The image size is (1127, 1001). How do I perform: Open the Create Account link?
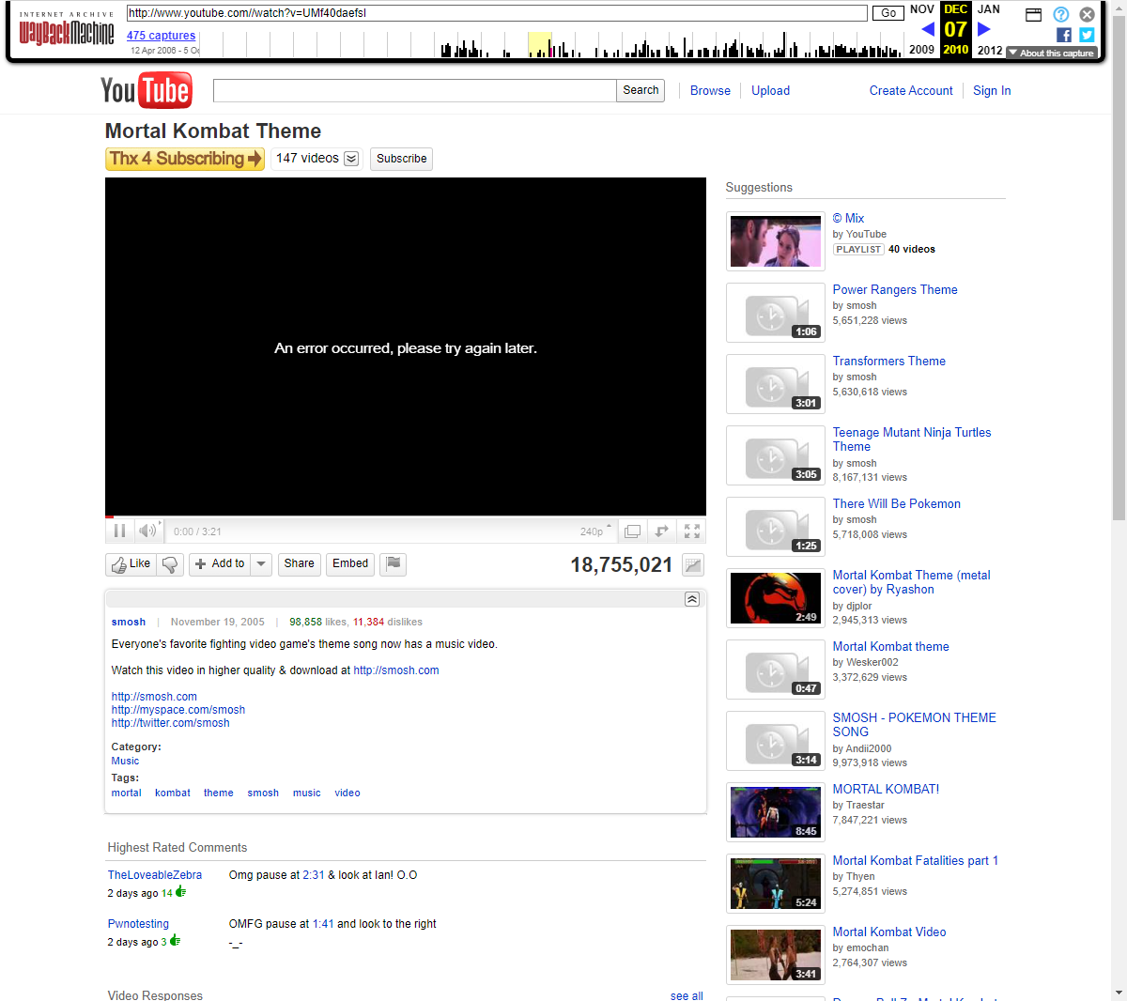click(x=910, y=91)
